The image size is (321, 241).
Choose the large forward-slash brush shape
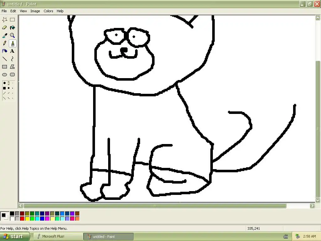(x=4, y=93)
